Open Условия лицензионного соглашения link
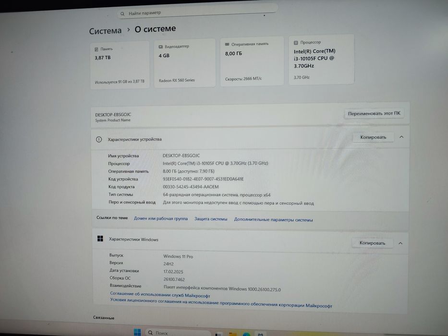The image size is (448, 336). click(221, 303)
